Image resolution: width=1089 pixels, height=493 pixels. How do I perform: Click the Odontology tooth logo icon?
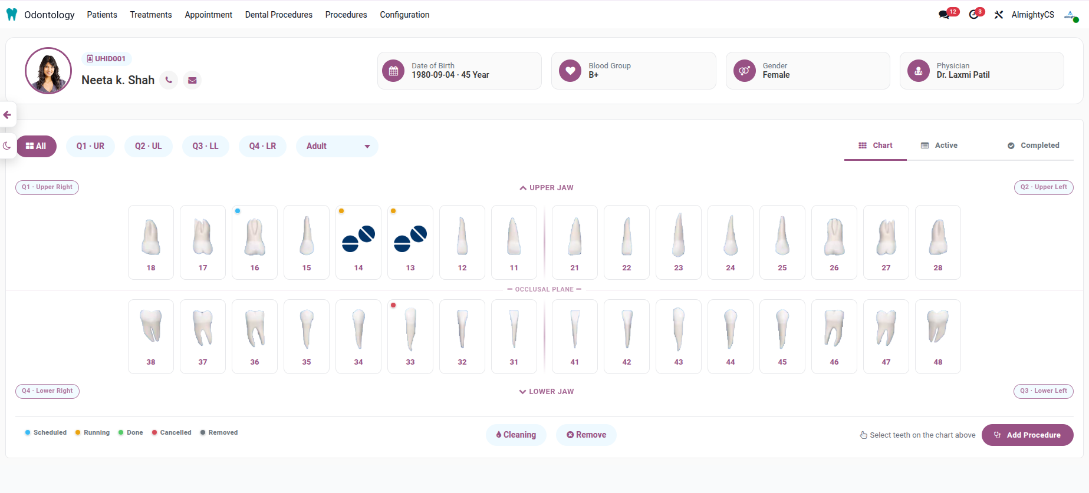pyautogui.click(x=12, y=15)
